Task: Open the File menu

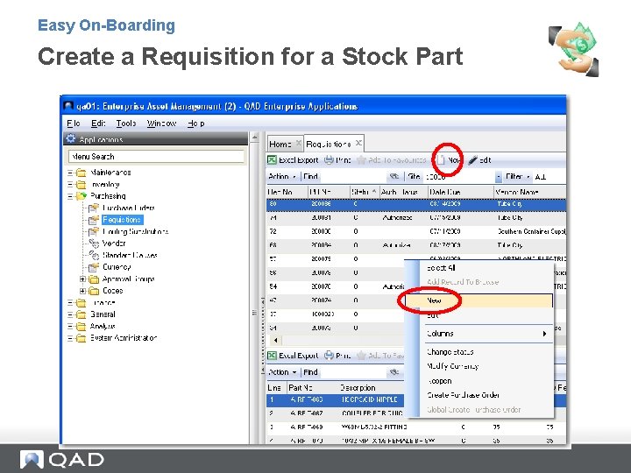Action: 74,124
